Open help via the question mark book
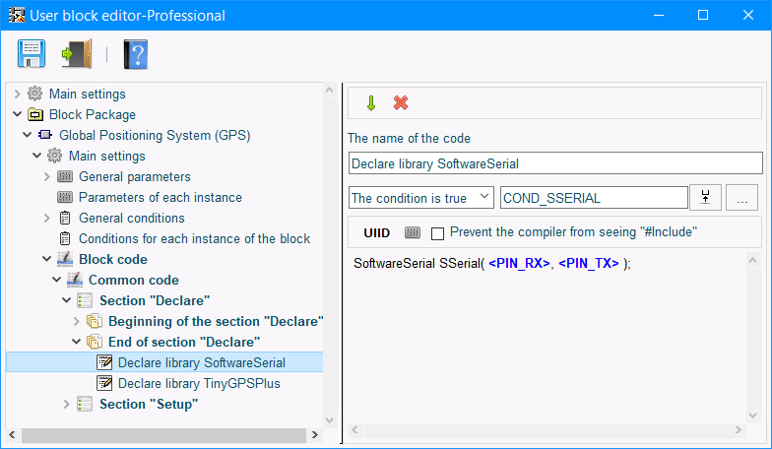This screenshot has height=449, width=772. (x=136, y=54)
